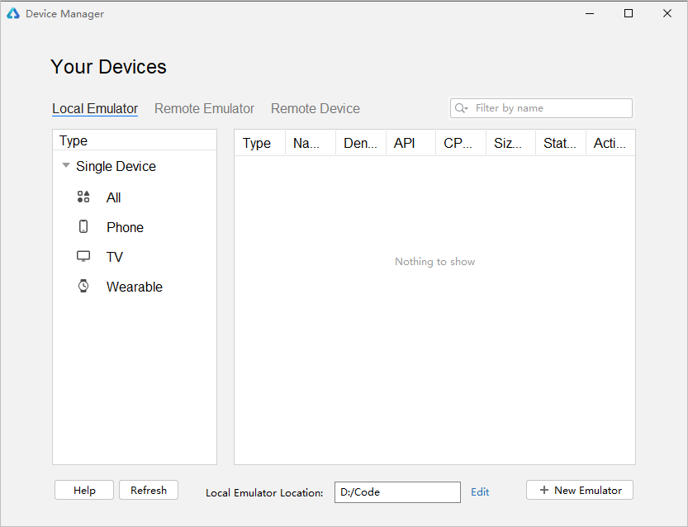Viewport: 688px width, 527px height.
Task: Click the Local Emulator Location path field
Action: tap(397, 492)
